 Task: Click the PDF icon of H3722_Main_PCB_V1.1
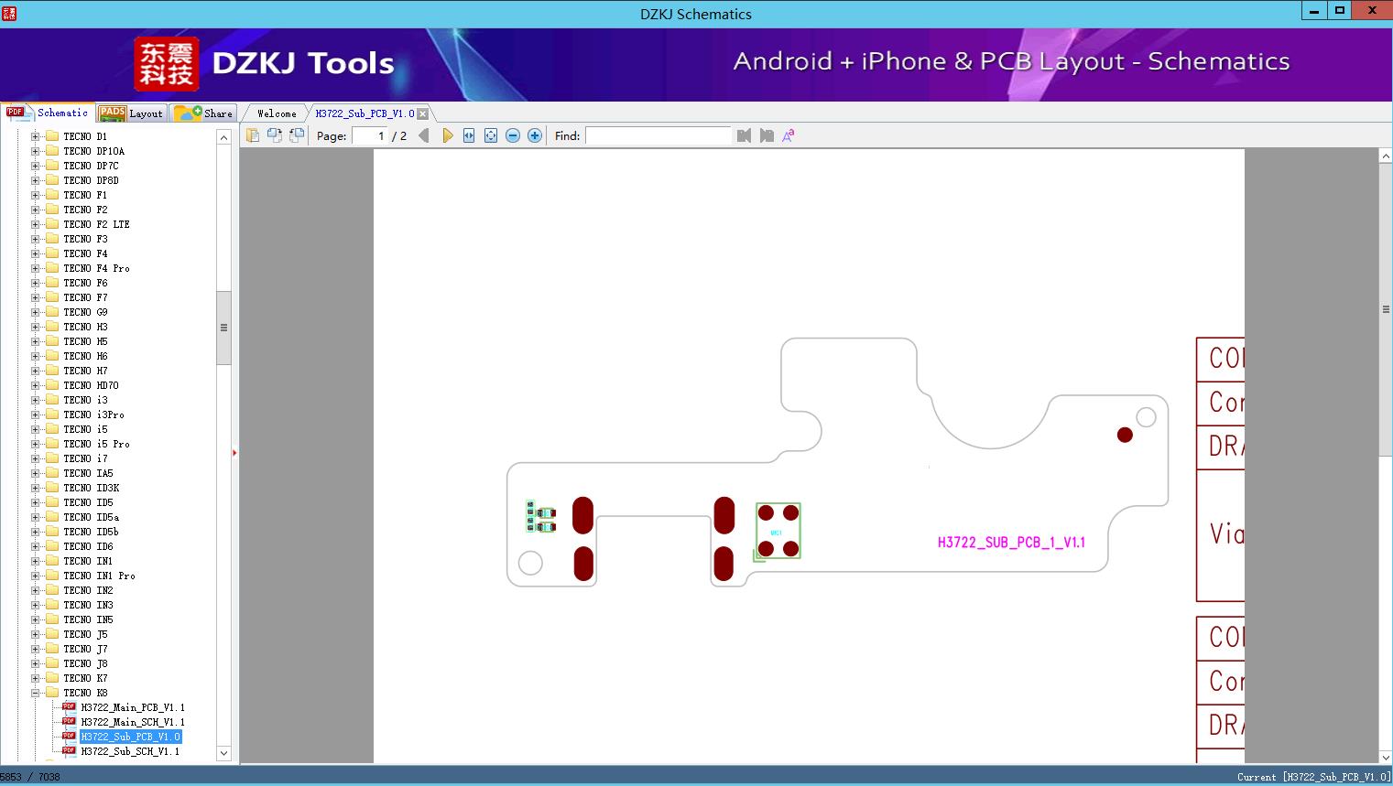(x=69, y=706)
